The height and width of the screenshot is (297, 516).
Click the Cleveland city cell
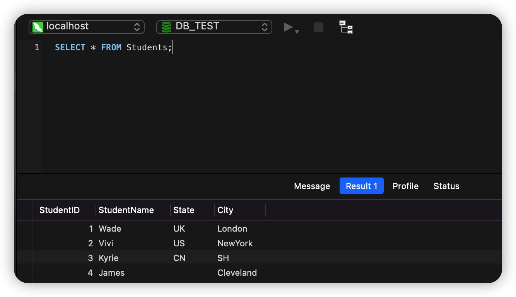[240, 273]
